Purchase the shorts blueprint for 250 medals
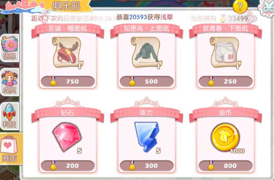This screenshot has width=274, height=180. [225, 81]
